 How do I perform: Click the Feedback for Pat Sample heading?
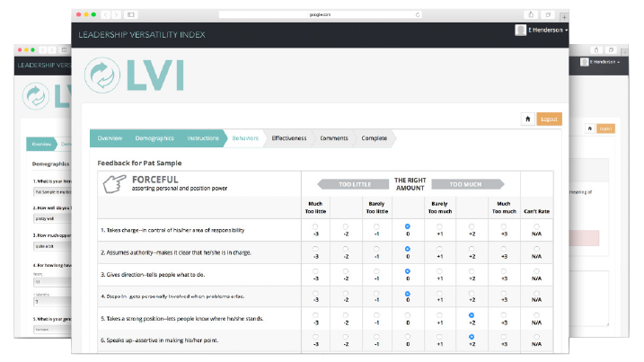(x=139, y=163)
